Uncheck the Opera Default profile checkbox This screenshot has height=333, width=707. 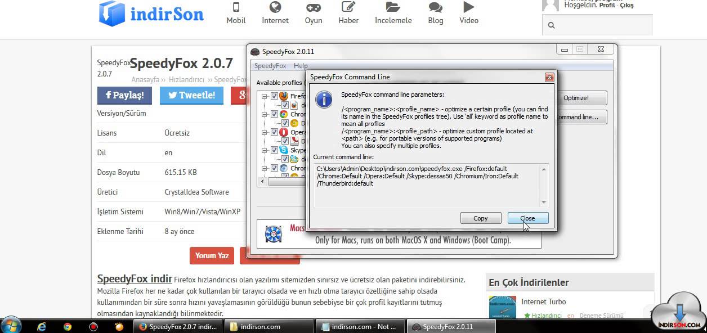point(285,141)
